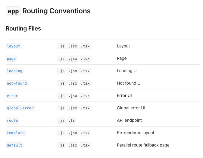Open the route file link
This screenshot has width=203, height=158.
pyautogui.click(x=12, y=121)
